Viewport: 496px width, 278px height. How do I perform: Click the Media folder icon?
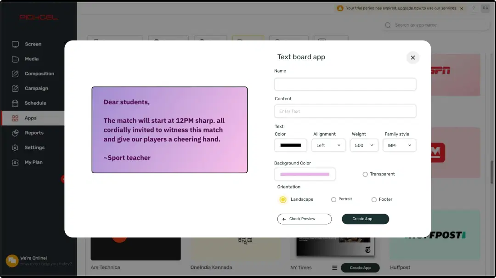tap(15, 59)
